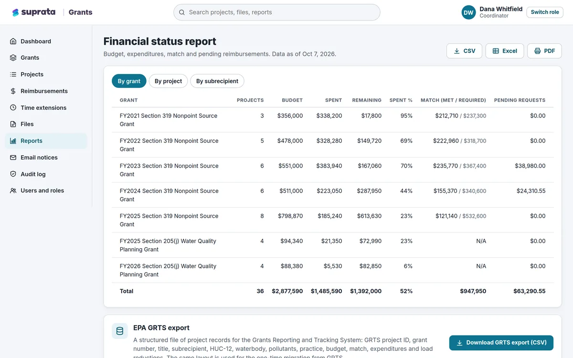The height and width of the screenshot is (358, 573).
Task: Select FY2022 Section 319 Nonpoint Source Grant
Action: pos(169,145)
